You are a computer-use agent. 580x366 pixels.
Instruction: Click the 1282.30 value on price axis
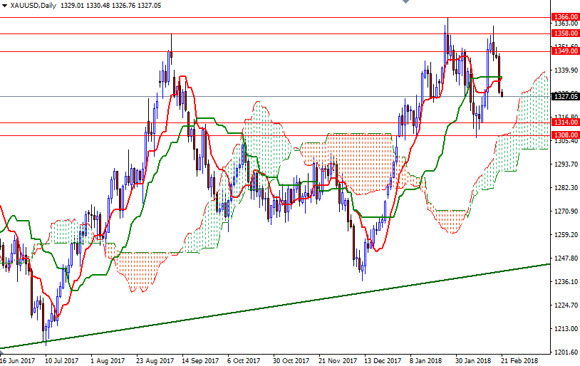click(564, 188)
